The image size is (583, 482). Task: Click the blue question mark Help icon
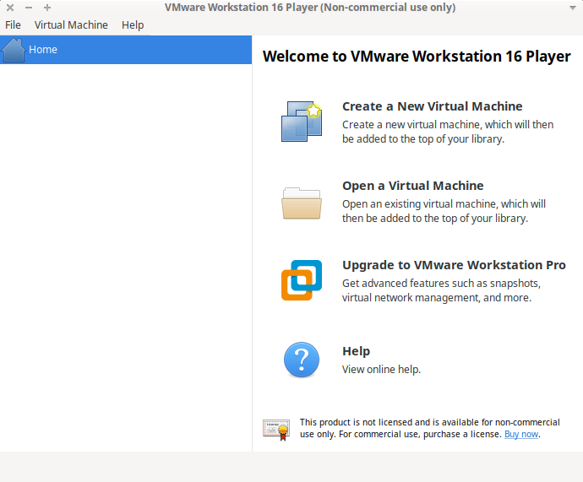click(302, 360)
